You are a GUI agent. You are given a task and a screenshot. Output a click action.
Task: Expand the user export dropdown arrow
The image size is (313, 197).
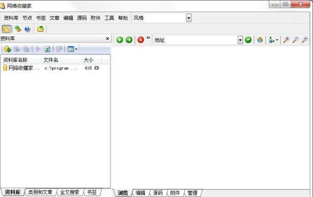tap(277, 40)
